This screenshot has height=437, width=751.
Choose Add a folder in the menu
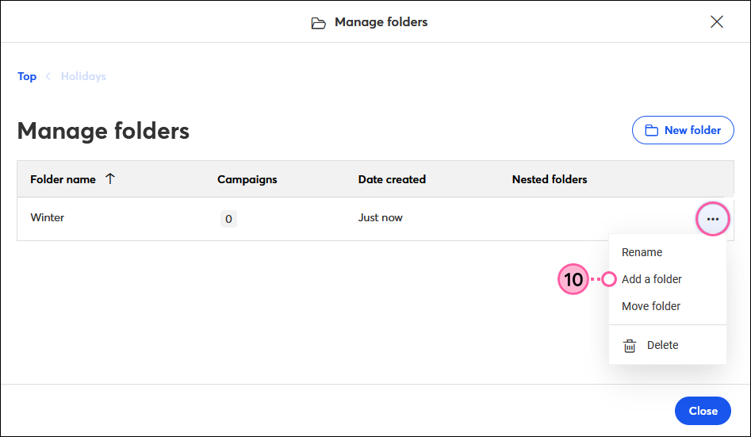[651, 279]
